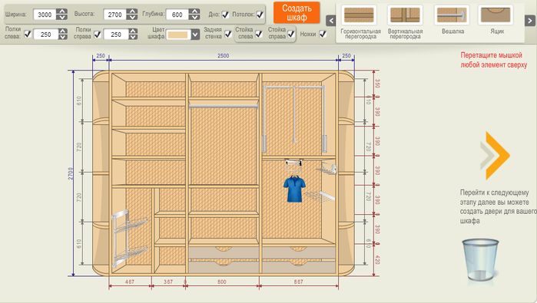This screenshot has height=303, width=537.
Task: Decrease the Высота value with the down arrow
Action: [x=132, y=17]
